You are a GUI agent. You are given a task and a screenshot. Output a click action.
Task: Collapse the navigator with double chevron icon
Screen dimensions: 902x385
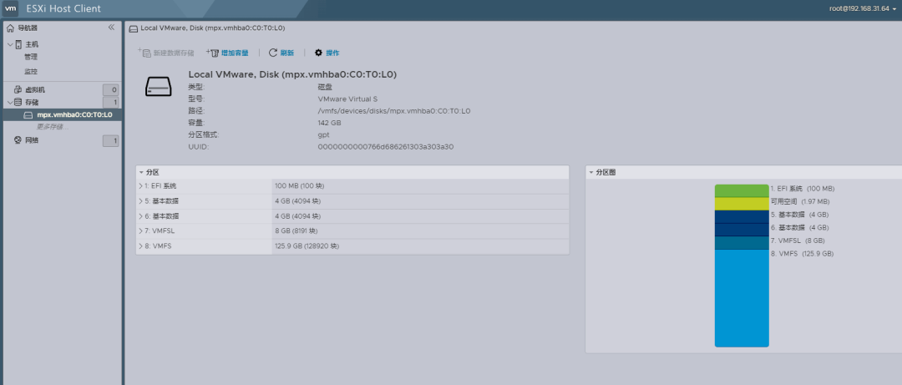tap(111, 28)
